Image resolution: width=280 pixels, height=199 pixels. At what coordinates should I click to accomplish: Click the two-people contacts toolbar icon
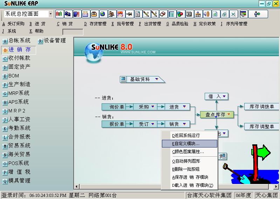tap(112, 14)
